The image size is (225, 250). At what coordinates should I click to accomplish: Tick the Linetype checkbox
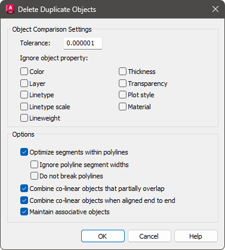pos(24,95)
